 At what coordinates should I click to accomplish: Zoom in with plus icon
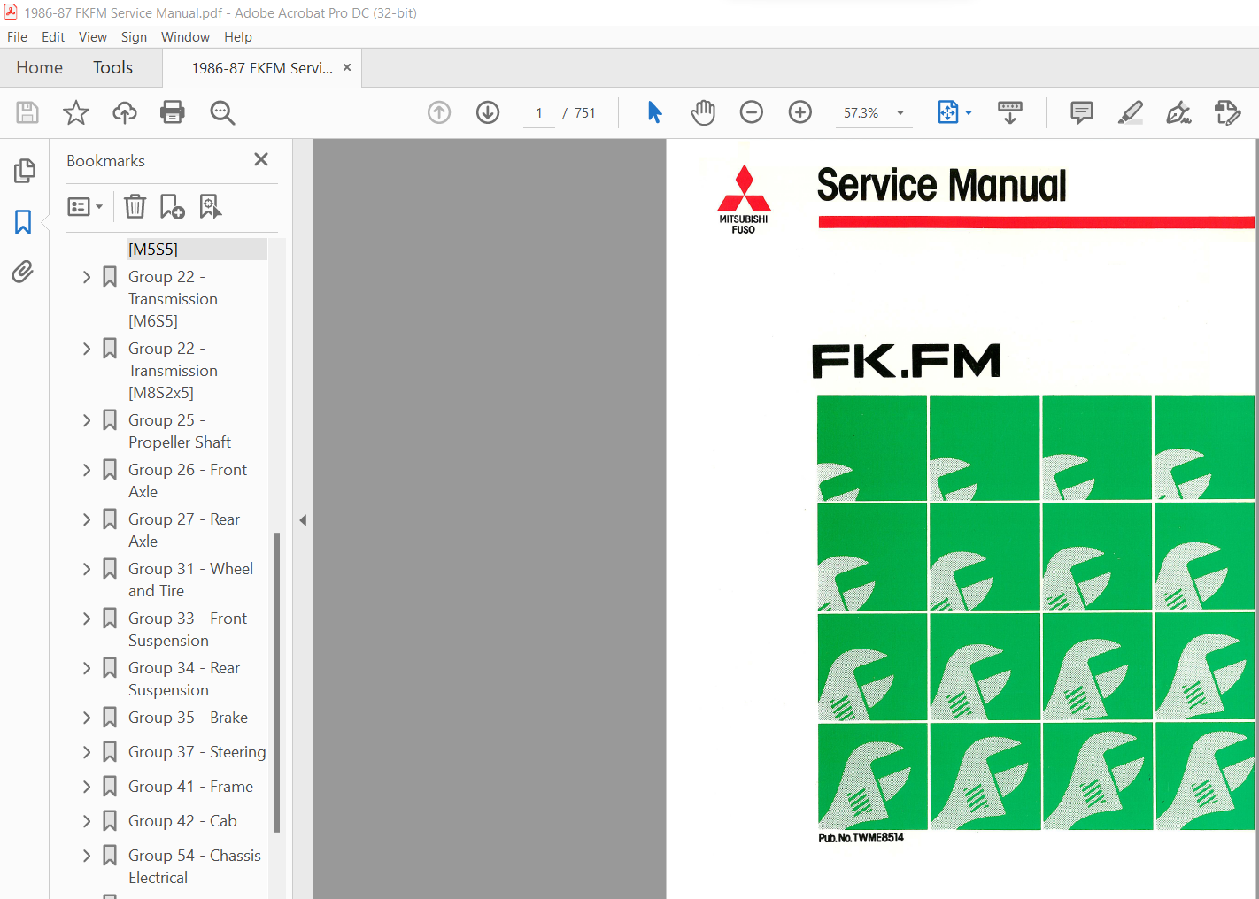[800, 112]
